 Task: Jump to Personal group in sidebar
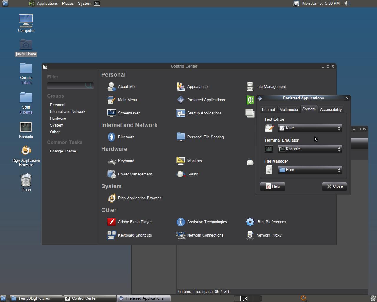point(57,105)
